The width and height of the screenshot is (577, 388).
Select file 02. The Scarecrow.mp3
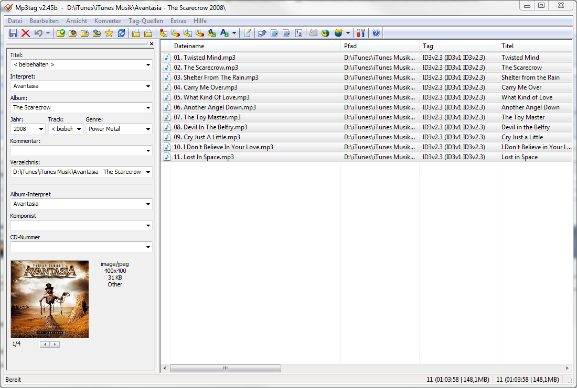pos(367,67)
